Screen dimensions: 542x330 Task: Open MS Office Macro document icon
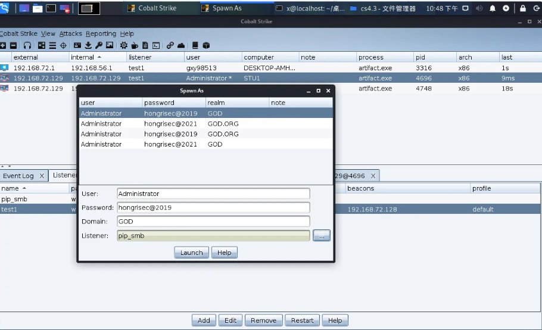pyautogui.click(x=145, y=45)
